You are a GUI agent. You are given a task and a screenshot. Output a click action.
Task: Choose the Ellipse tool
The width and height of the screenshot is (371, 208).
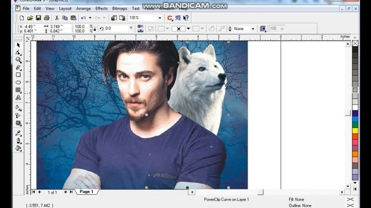click(18, 82)
